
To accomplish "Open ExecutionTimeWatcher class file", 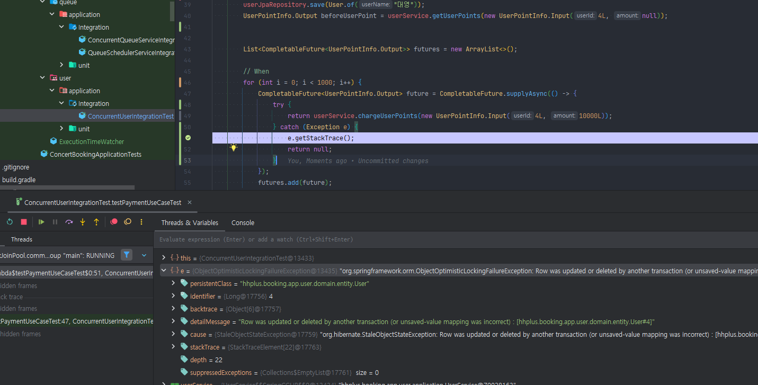I will pyautogui.click(x=91, y=141).
